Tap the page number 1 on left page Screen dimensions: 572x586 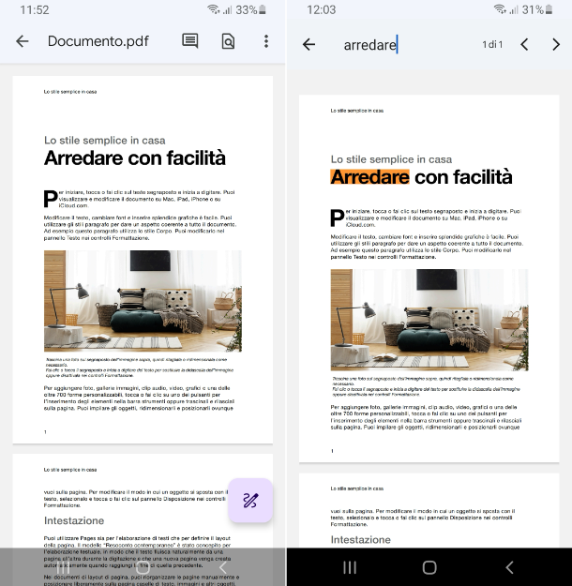45,432
